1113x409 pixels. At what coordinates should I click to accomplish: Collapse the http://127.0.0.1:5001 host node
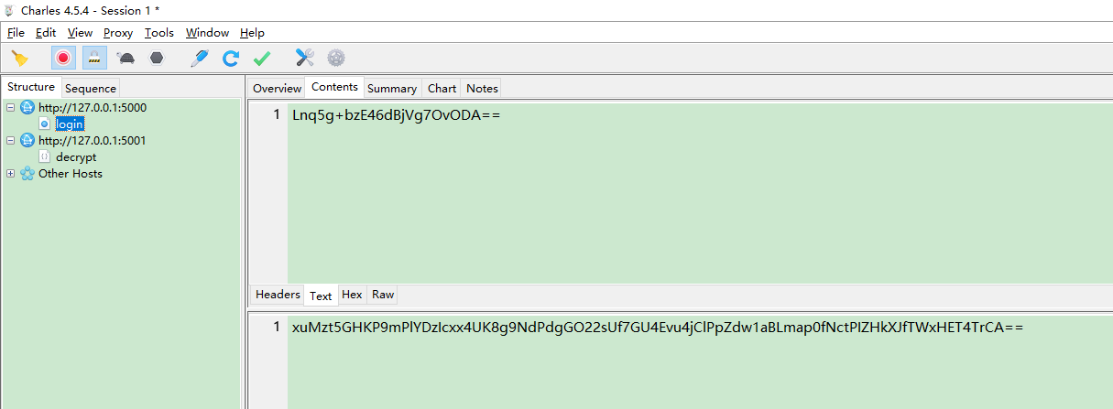coord(10,140)
